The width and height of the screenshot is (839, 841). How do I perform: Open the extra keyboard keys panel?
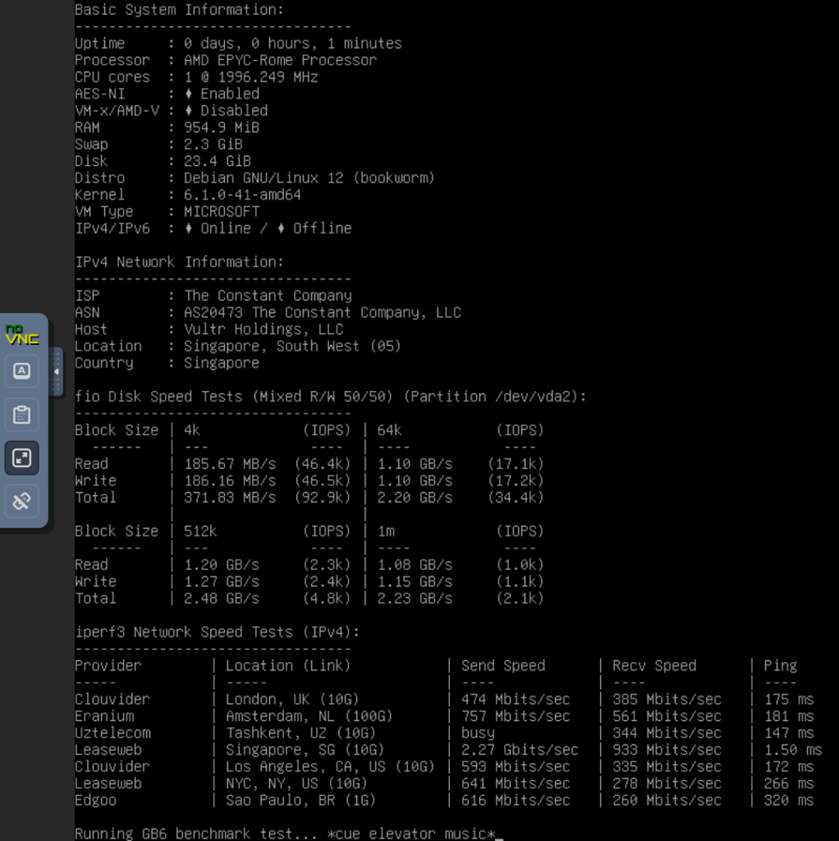click(21, 371)
